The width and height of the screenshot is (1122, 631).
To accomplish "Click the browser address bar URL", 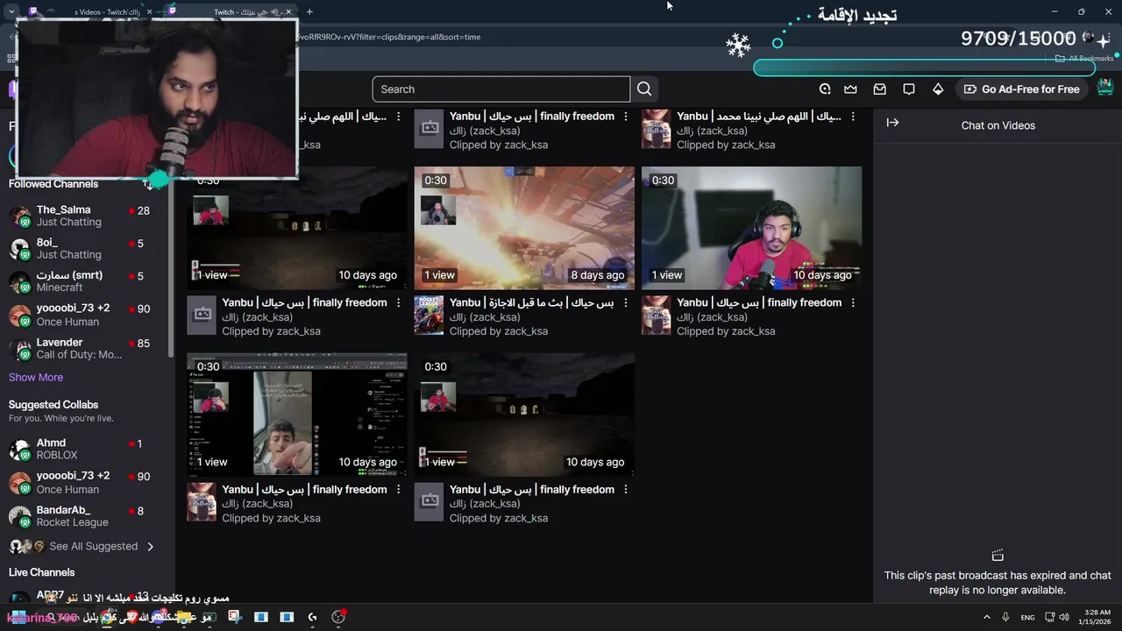I will [x=389, y=37].
